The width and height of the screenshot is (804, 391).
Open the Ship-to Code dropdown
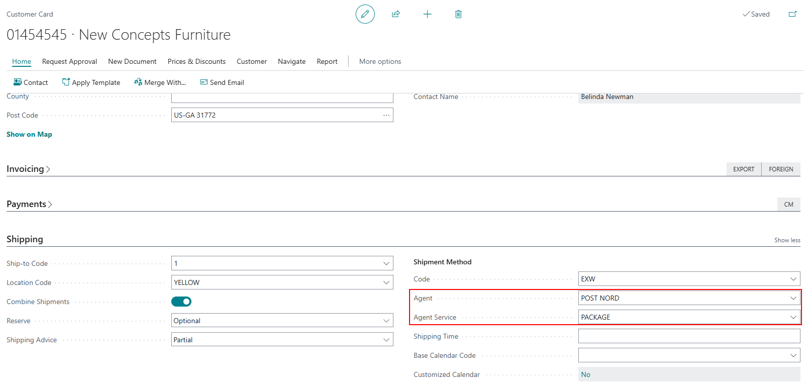[x=386, y=263]
